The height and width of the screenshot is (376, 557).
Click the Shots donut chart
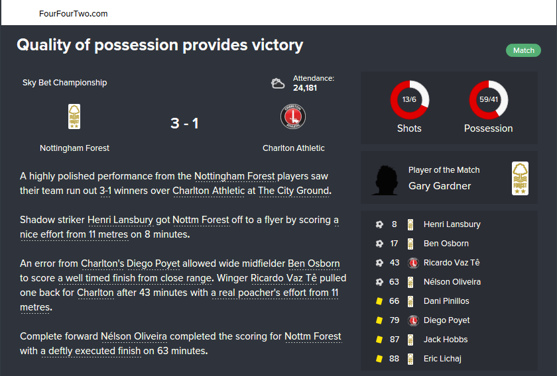tap(409, 100)
